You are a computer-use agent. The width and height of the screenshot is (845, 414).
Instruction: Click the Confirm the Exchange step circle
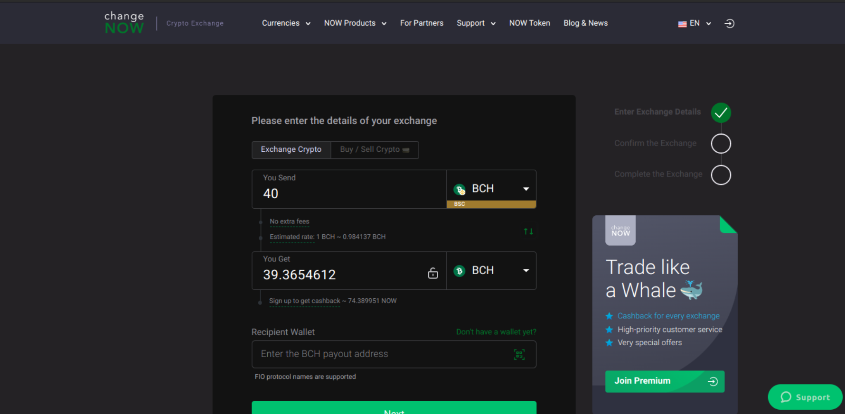721,144
